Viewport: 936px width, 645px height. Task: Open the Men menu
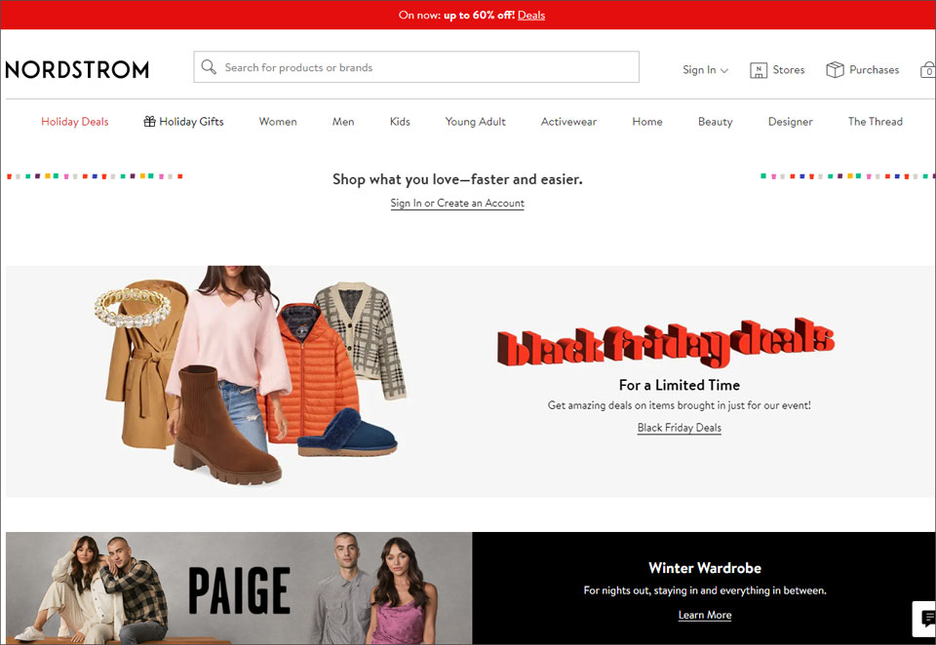coord(343,122)
